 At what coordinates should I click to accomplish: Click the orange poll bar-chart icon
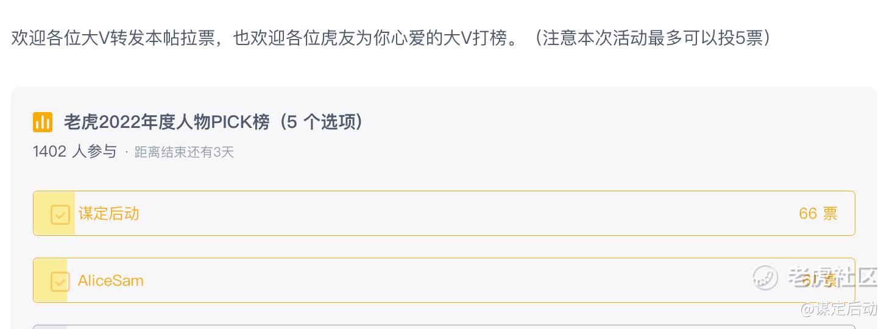pyautogui.click(x=43, y=122)
